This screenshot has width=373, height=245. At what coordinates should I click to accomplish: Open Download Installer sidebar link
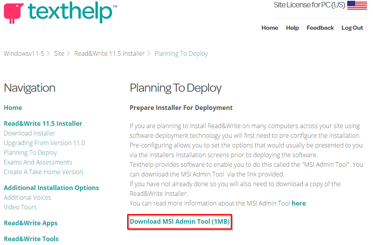click(29, 133)
